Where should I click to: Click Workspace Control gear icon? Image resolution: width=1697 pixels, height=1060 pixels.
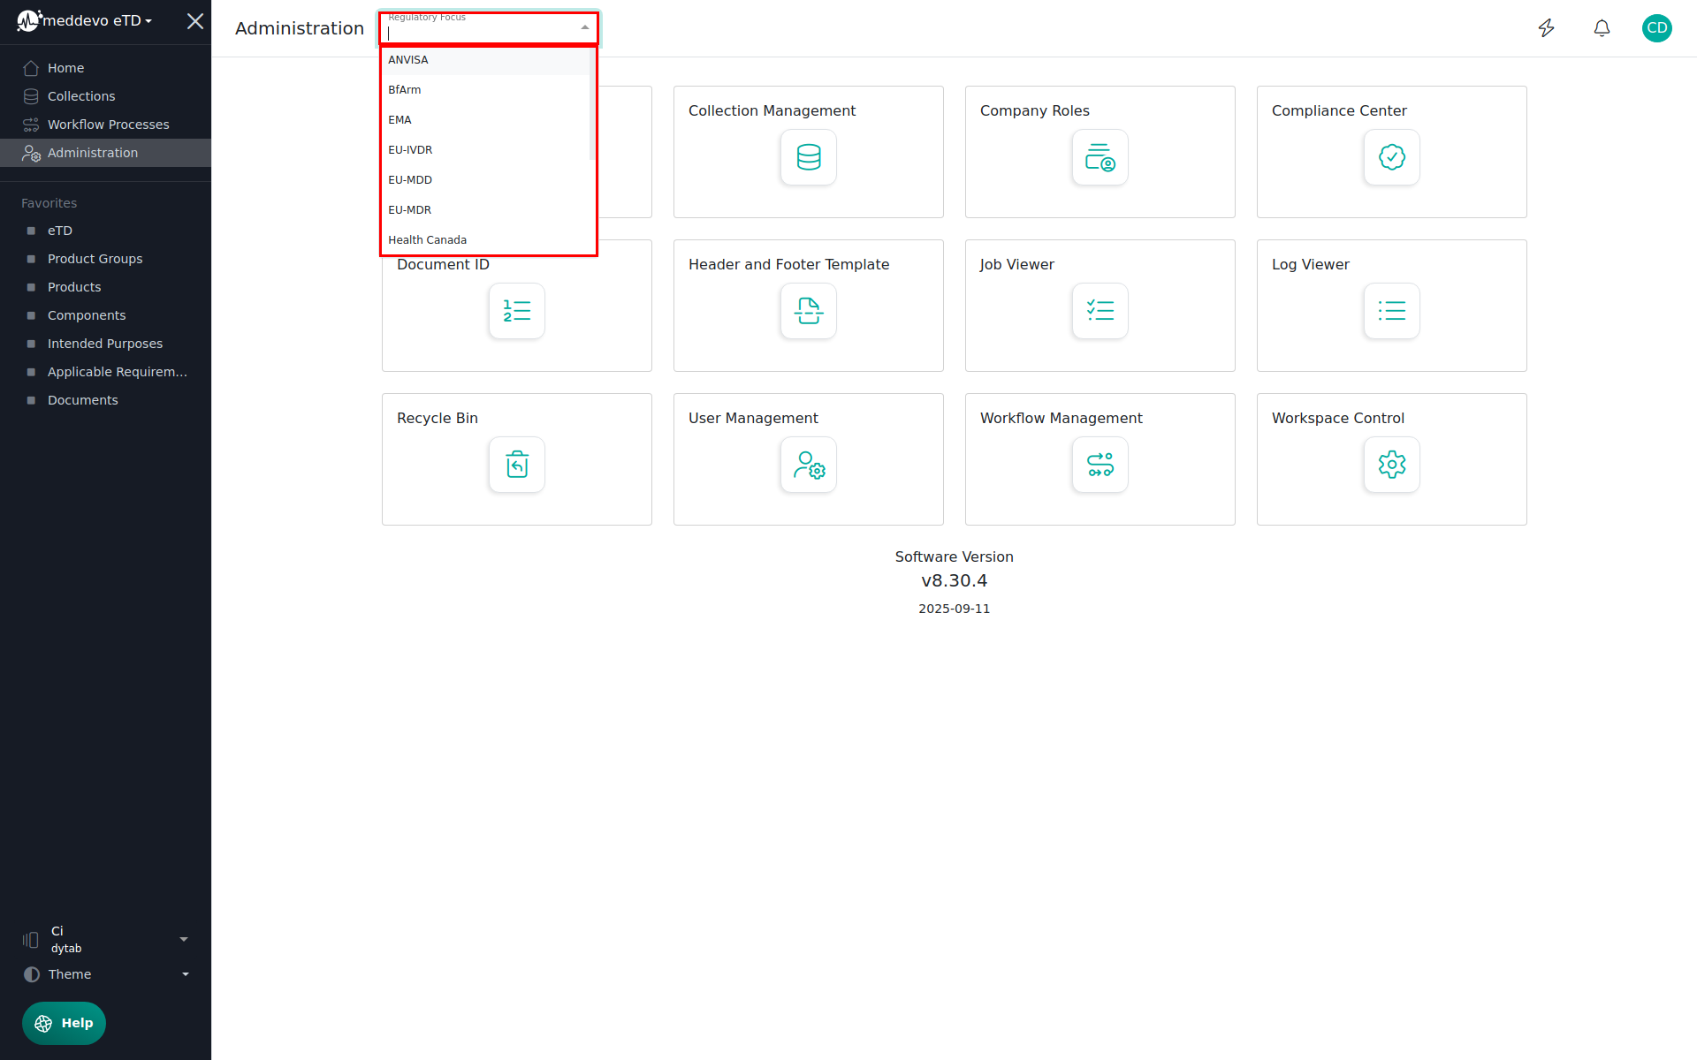pos(1391,465)
